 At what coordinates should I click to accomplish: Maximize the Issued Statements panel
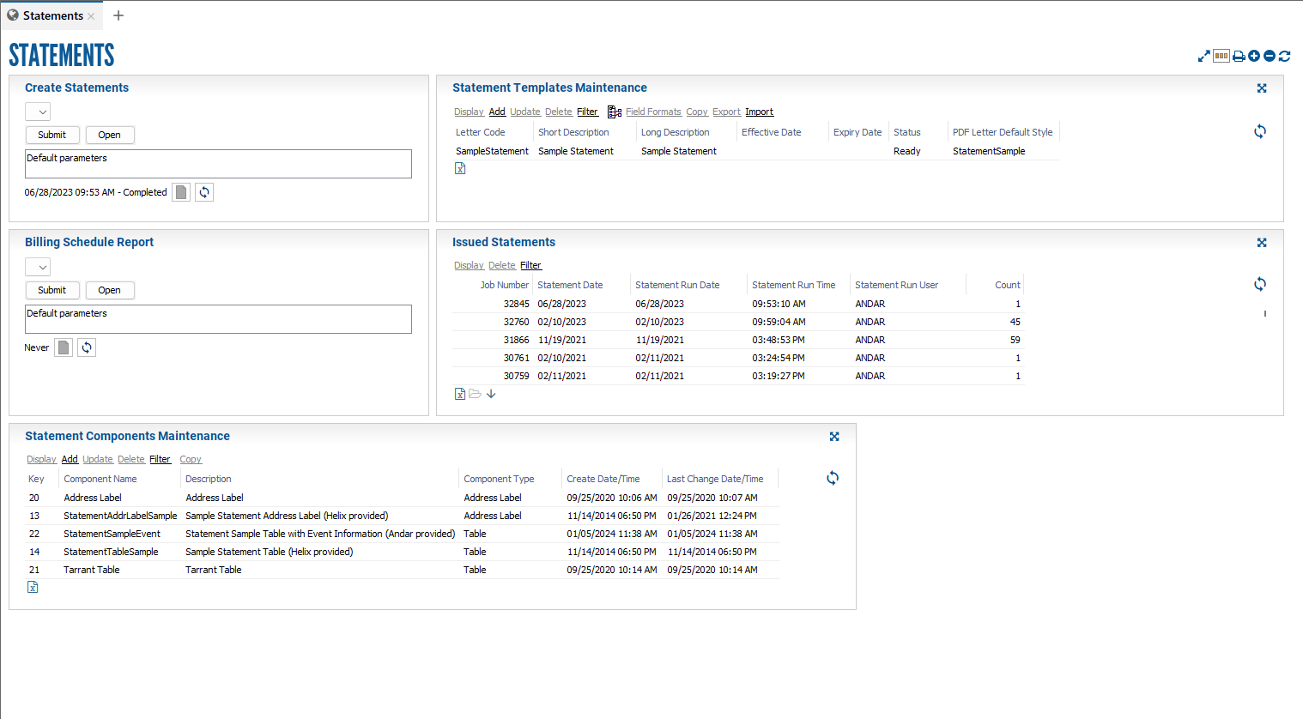click(x=1262, y=242)
